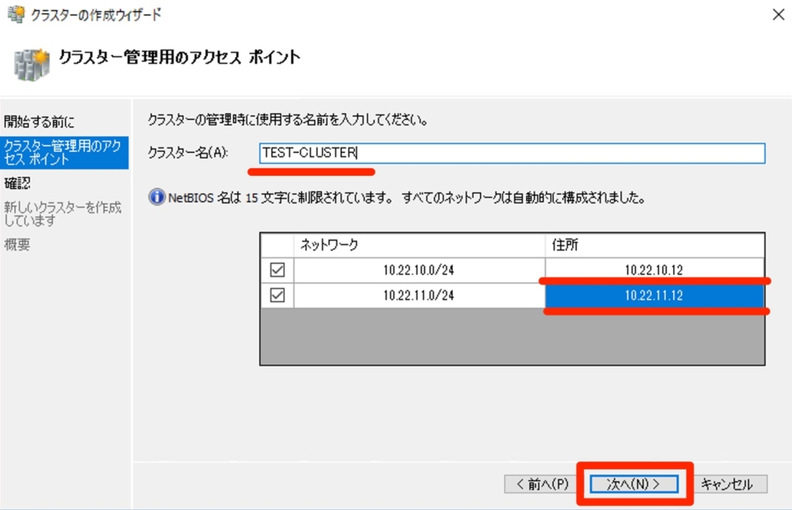
Task: Select 新しいクラスターを作成しています sidebar step
Action: click(63, 214)
